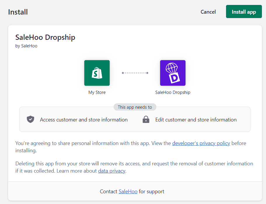Cancel the app installation
The height and width of the screenshot is (204, 266).
pyautogui.click(x=208, y=12)
